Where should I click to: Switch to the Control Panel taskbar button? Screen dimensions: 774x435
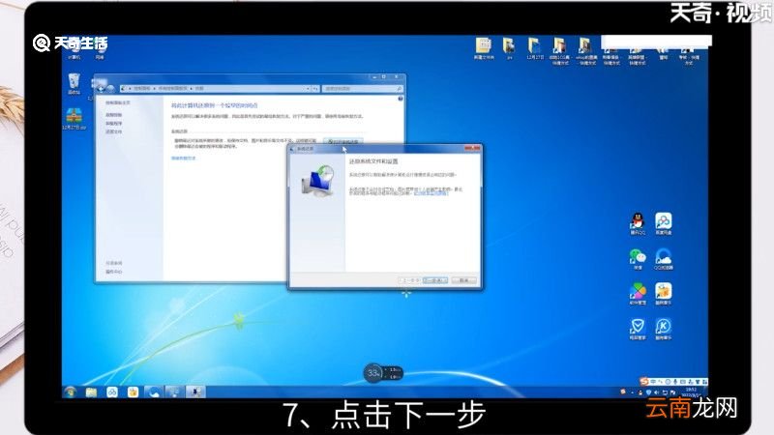tap(174, 392)
